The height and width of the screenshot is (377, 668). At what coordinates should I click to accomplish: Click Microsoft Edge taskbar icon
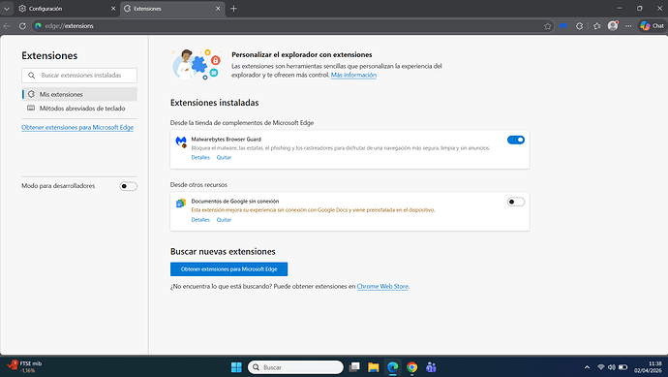(392, 367)
